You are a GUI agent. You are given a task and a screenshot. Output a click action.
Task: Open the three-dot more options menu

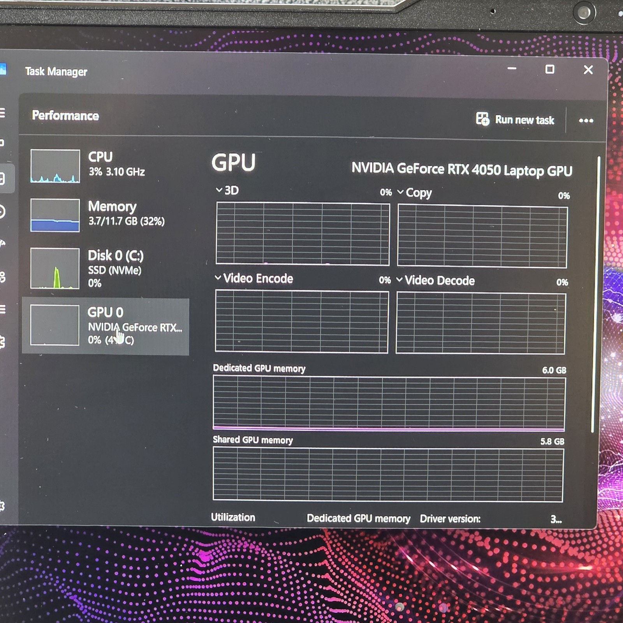[x=586, y=120]
